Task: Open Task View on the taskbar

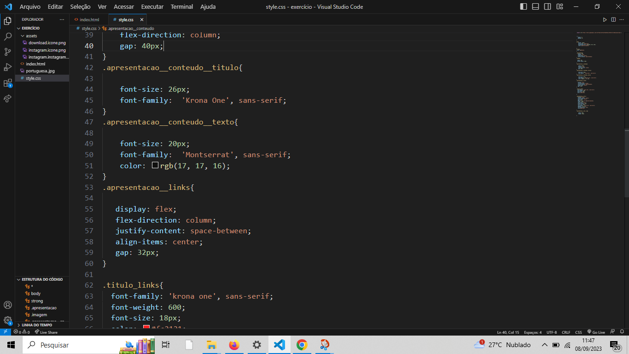Action: 166,345
